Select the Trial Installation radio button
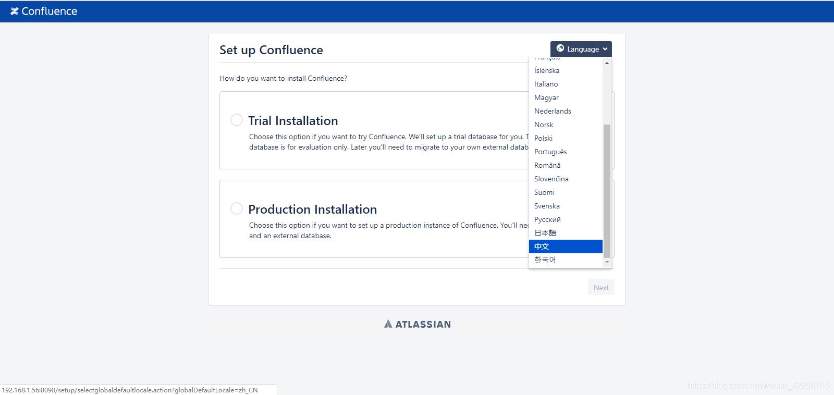This screenshot has height=395, width=834. pyautogui.click(x=237, y=120)
